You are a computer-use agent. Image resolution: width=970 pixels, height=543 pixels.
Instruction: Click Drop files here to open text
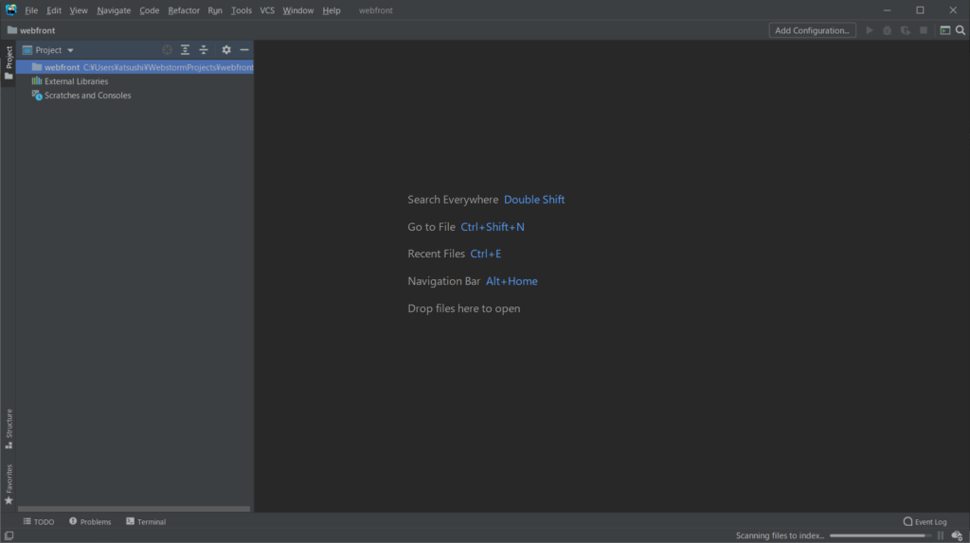tap(464, 308)
